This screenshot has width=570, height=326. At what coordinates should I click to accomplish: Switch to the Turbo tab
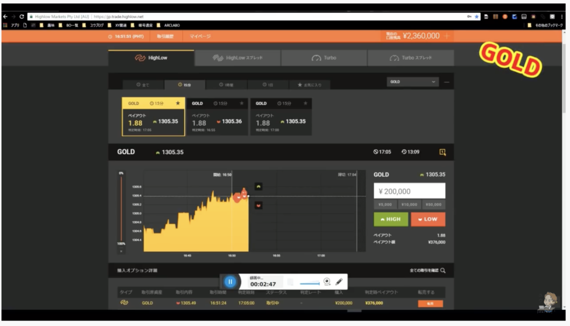[x=324, y=58]
